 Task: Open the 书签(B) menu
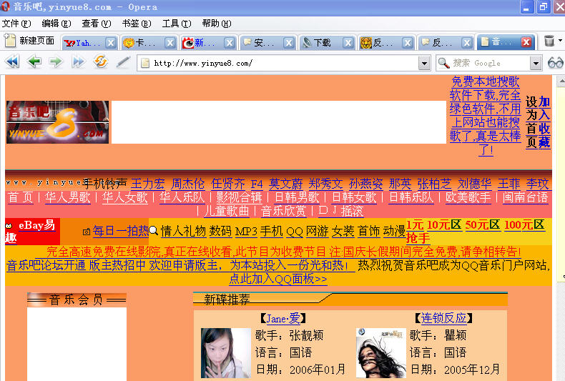pos(137,24)
